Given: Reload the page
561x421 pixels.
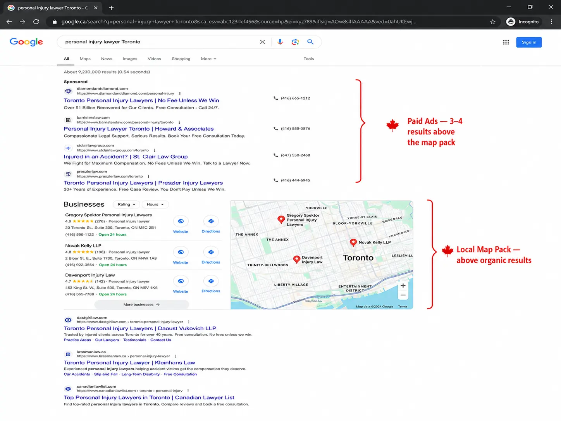Looking at the screenshot, I should pyautogui.click(x=36, y=22).
